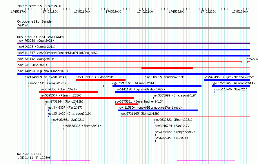The width and height of the screenshot is (258, 164).
Task: Open the nsv5574866 (Ebert2021) label
Action: [58, 89]
